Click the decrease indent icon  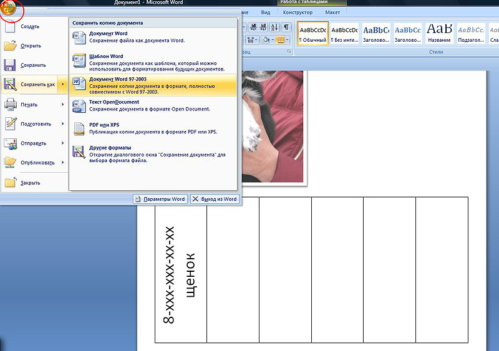coord(253,27)
